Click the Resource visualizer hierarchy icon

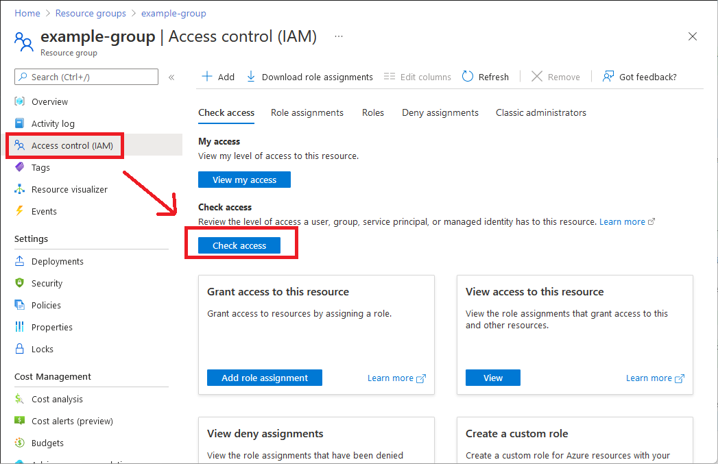point(20,189)
